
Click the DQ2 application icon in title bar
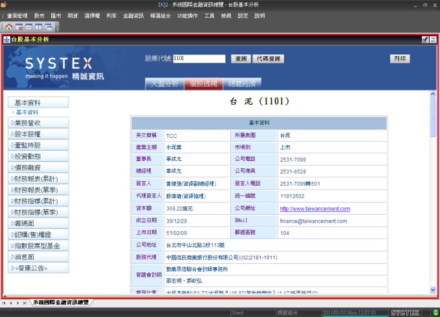[x=3, y=5]
